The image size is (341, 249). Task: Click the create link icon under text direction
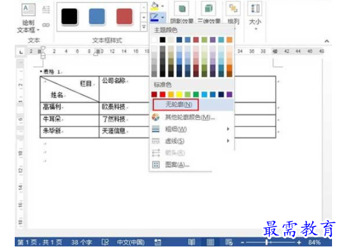46,25
